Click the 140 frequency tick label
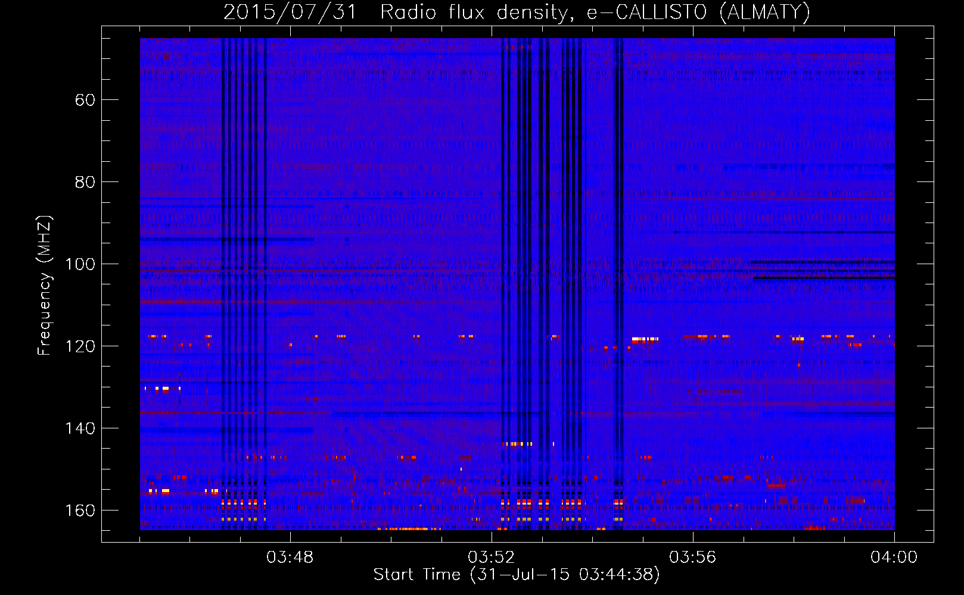 pyautogui.click(x=80, y=428)
